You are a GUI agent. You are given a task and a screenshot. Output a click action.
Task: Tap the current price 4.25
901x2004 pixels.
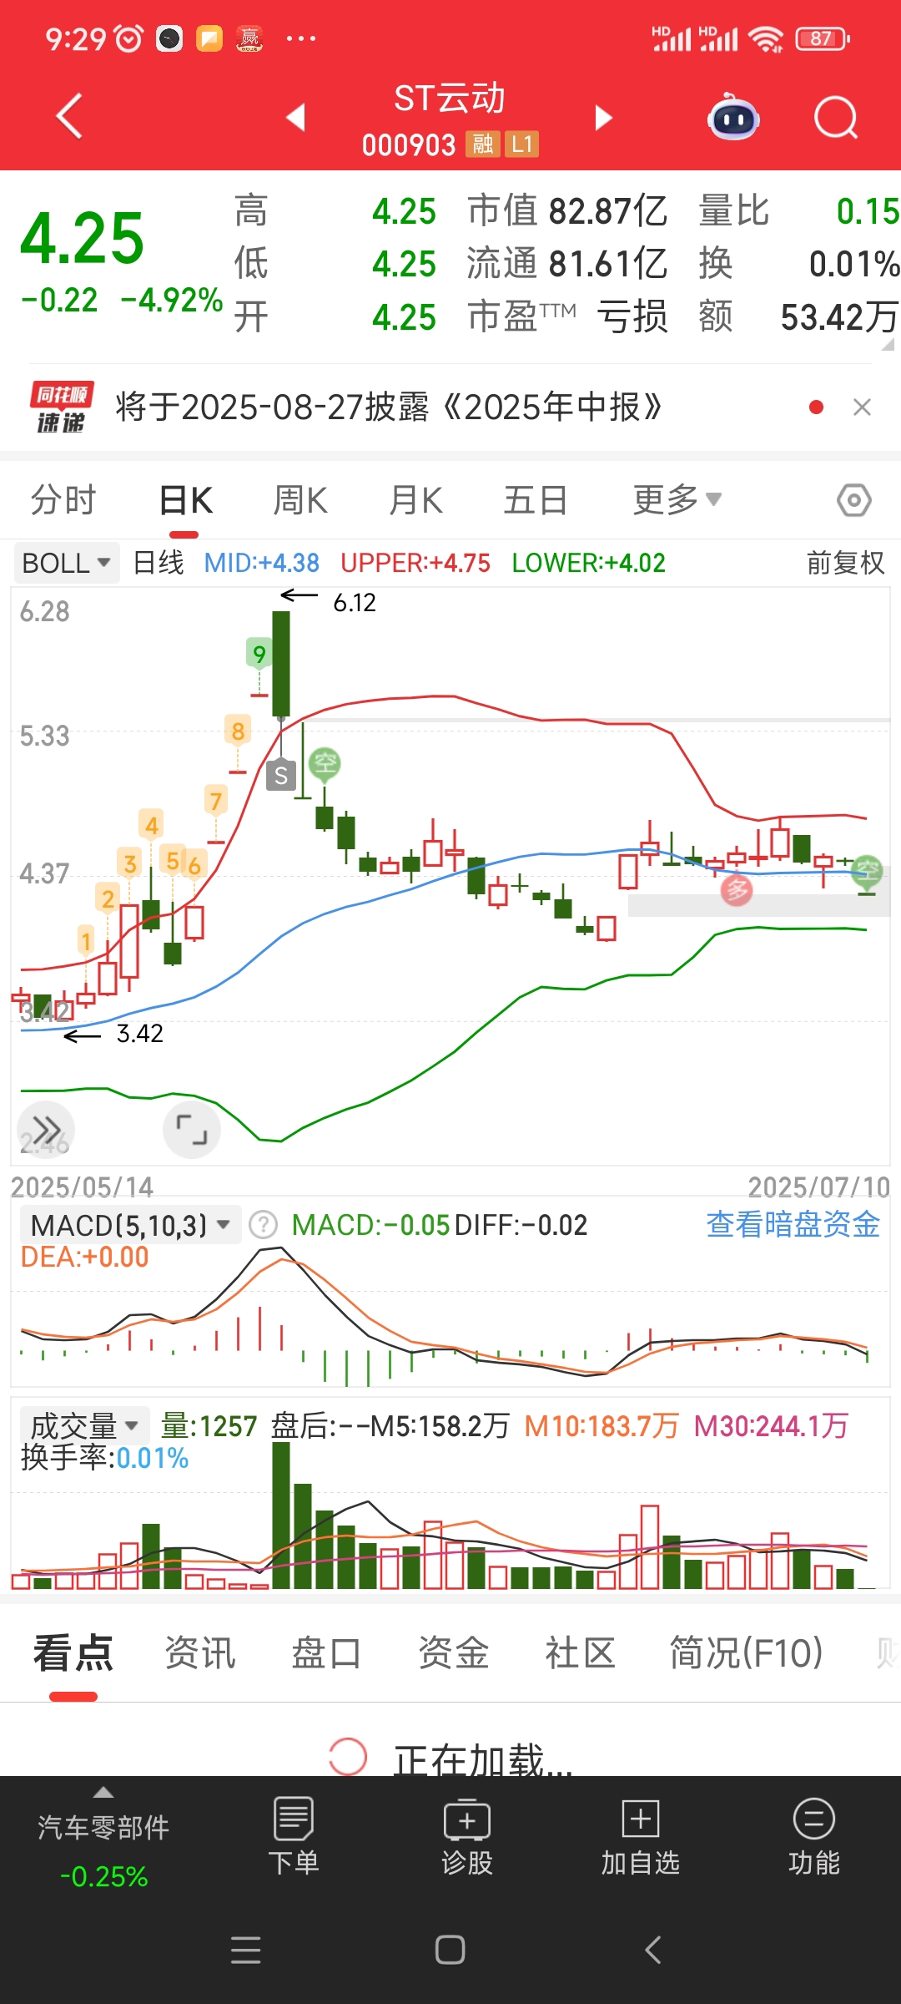coord(83,238)
